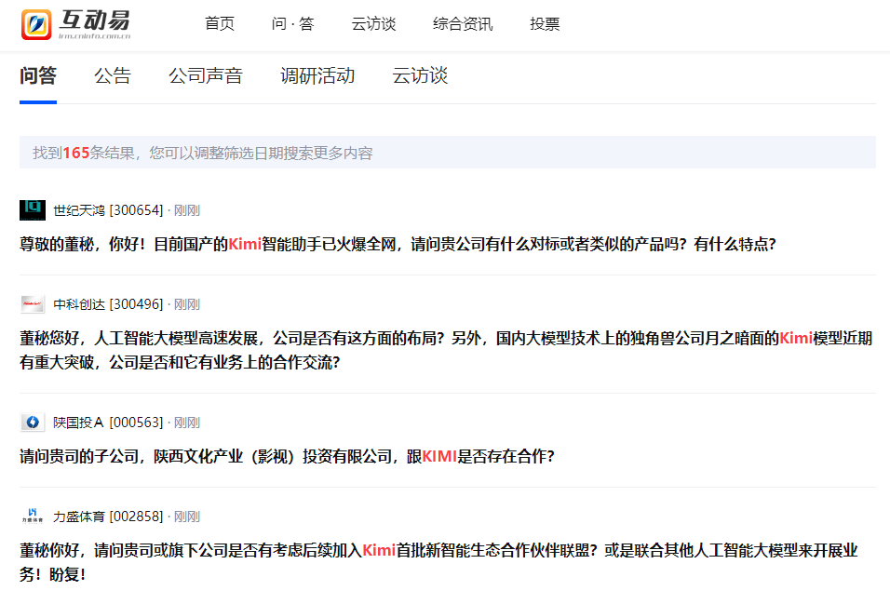
Task: Go to 首页 in the top navigation
Action: pyautogui.click(x=220, y=24)
